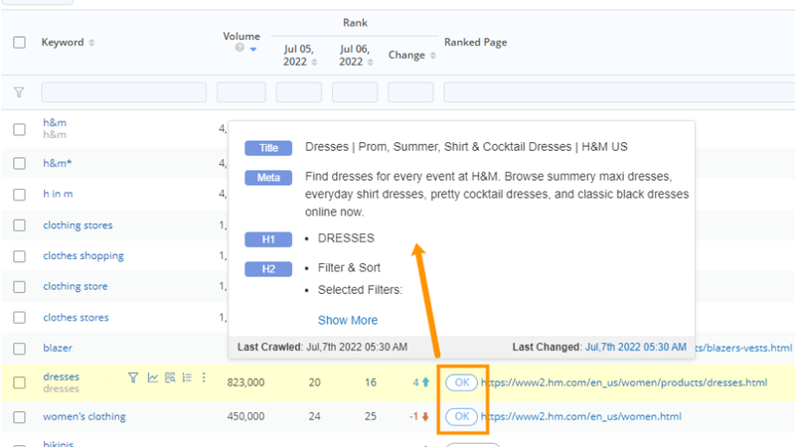Check the box for clothing store
The image size is (795, 447).
(19, 287)
